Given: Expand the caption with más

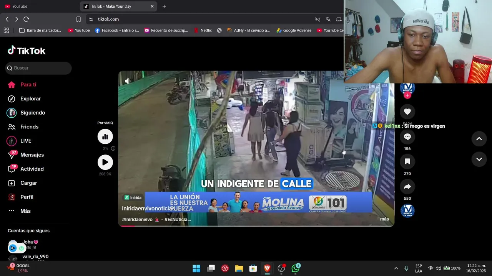Looking at the screenshot, I should click(384, 219).
